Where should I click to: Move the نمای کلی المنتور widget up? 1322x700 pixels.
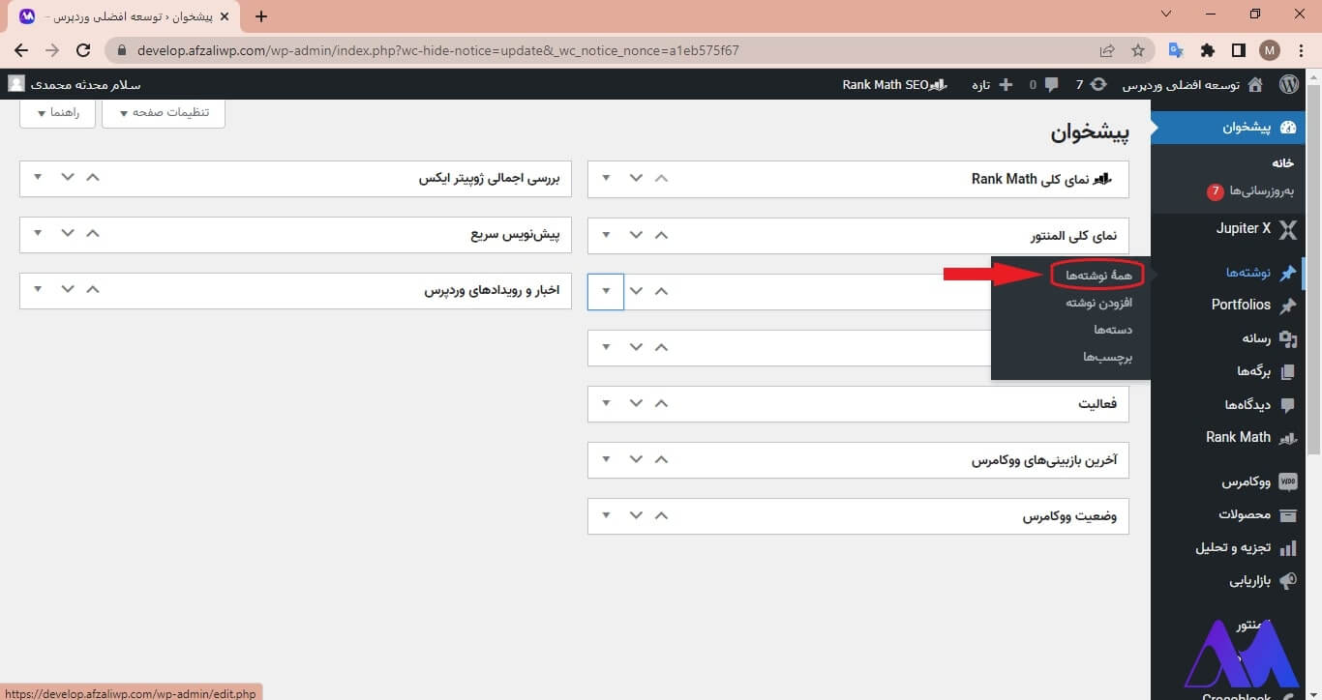click(661, 235)
